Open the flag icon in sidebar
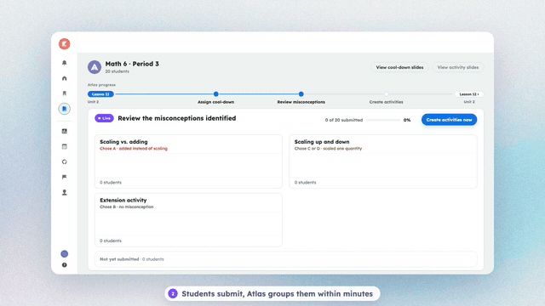The image size is (545, 306). (x=65, y=177)
